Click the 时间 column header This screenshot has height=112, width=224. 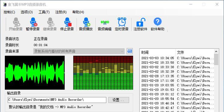[158, 52]
